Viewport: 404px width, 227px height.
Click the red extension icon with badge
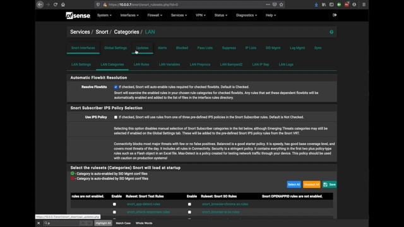click(x=347, y=4)
